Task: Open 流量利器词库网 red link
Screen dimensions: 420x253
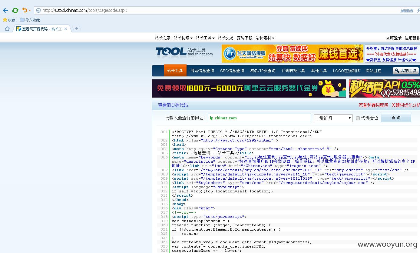Action: [373, 105]
